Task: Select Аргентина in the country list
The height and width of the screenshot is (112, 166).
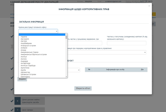Action: (x=25, y=68)
